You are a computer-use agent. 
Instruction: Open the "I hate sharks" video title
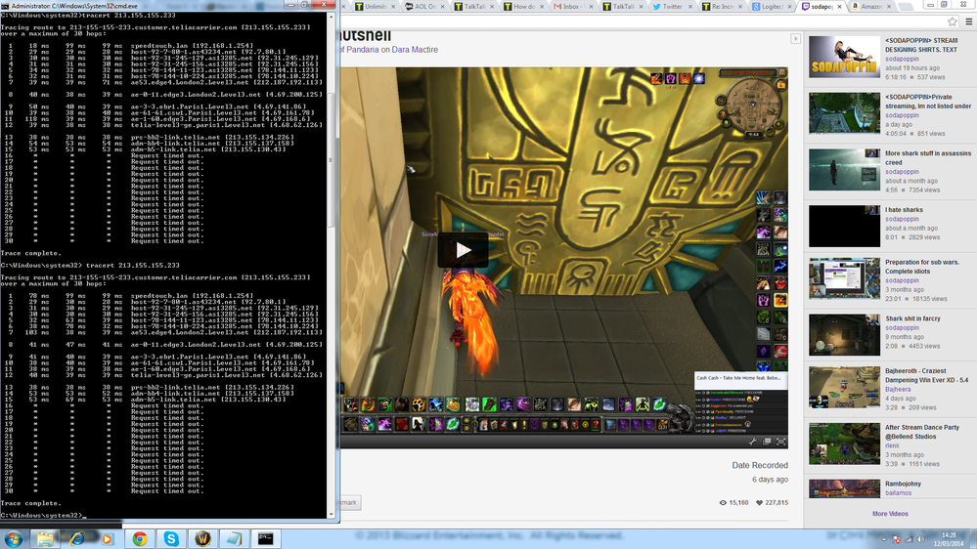click(x=907, y=210)
